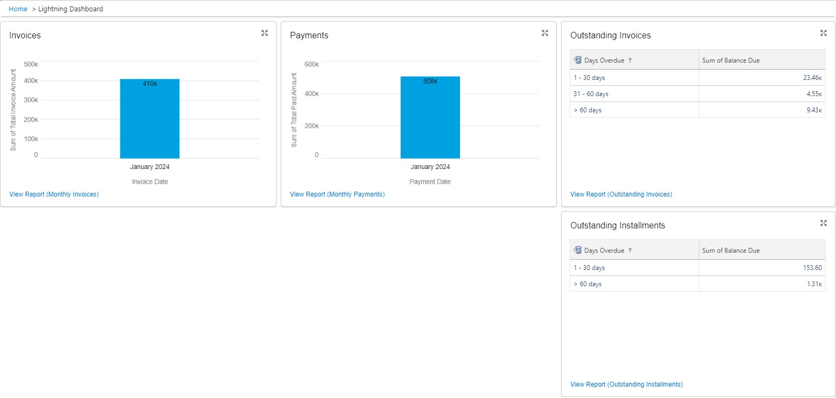Click the 1.31k balance value

[814, 284]
